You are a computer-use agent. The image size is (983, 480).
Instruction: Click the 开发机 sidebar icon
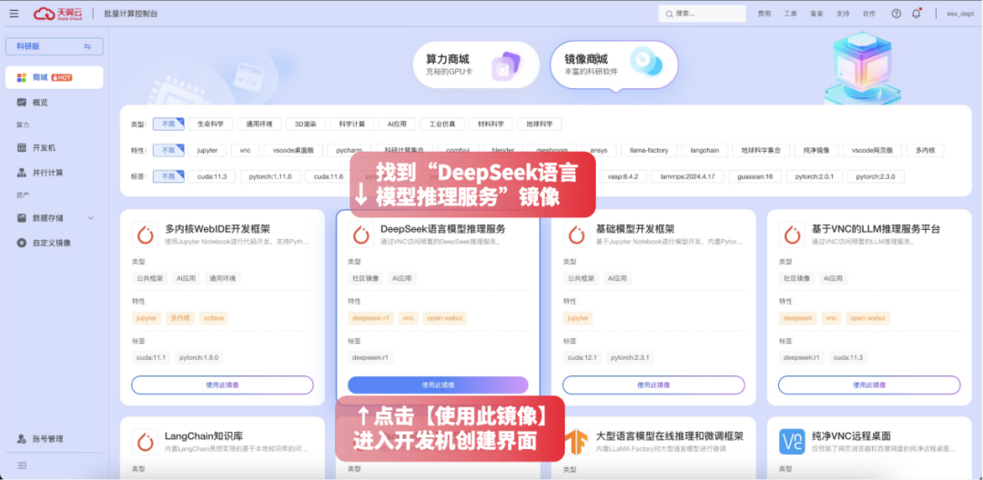21,147
